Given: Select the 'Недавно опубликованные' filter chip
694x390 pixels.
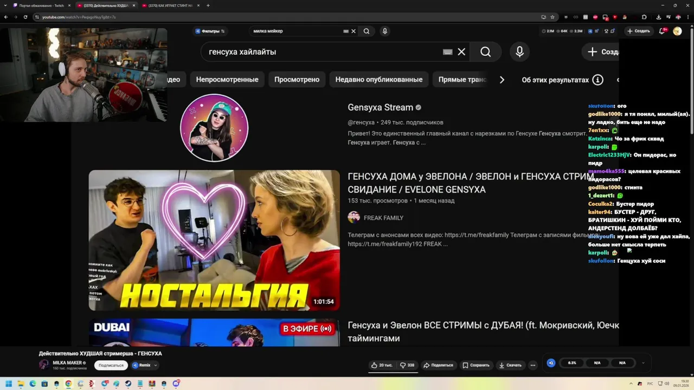Looking at the screenshot, I should (x=378, y=80).
